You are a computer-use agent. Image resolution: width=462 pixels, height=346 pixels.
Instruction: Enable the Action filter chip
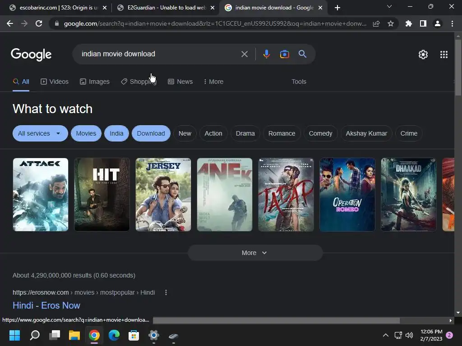[213, 133]
